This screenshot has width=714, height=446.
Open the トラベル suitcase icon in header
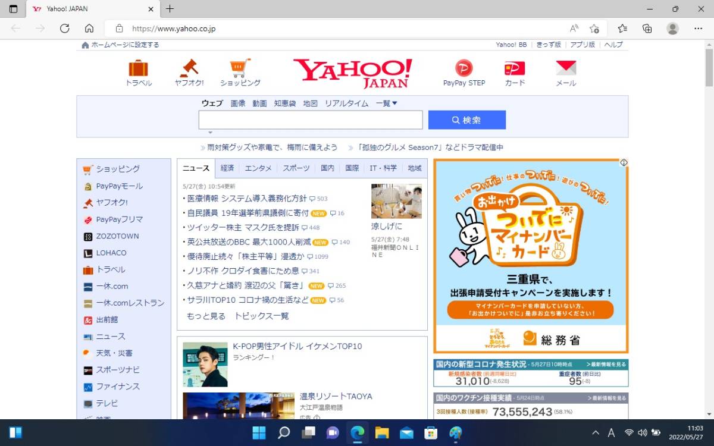[139, 68]
